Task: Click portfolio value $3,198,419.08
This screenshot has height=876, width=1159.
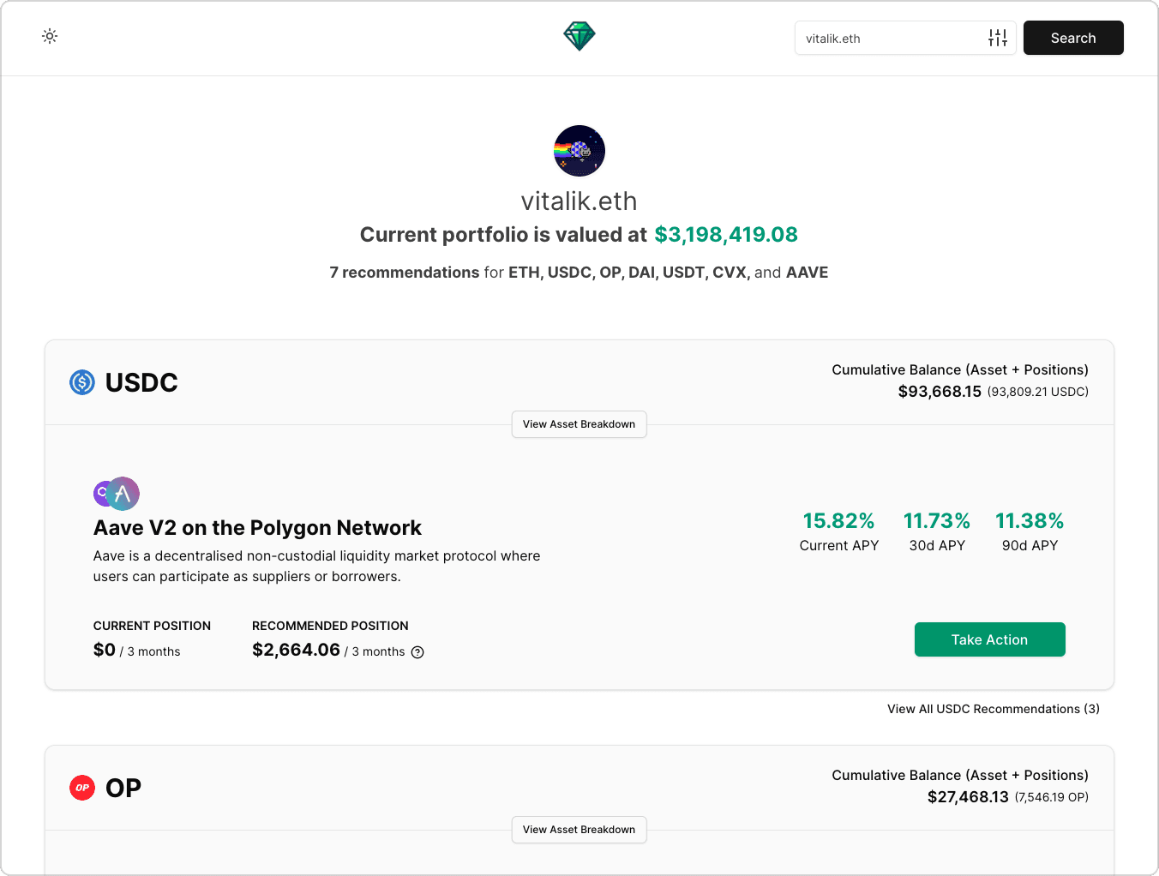Action: pyautogui.click(x=726, y=235)
